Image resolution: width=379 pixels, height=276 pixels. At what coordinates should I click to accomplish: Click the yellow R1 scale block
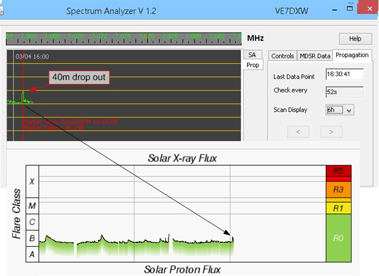click(x=338, y=208)
